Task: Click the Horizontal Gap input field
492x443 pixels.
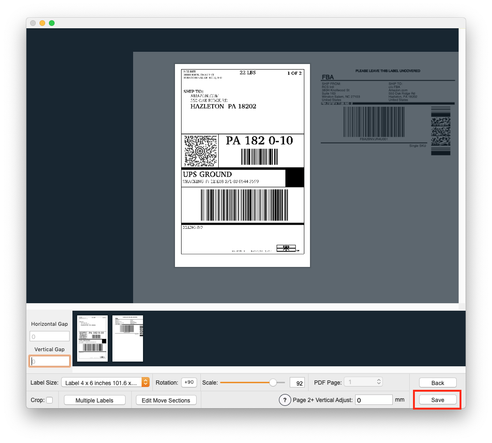Action: pos(49,336)
